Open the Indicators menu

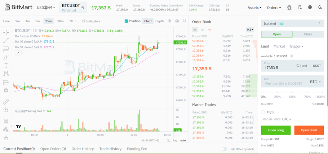[91, 21]
